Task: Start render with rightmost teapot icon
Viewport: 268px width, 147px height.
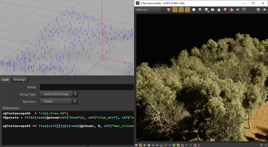Action: [x=265, y=10]
